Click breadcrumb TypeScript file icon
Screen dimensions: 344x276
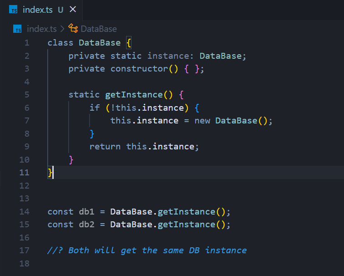[x=17, y=29]
